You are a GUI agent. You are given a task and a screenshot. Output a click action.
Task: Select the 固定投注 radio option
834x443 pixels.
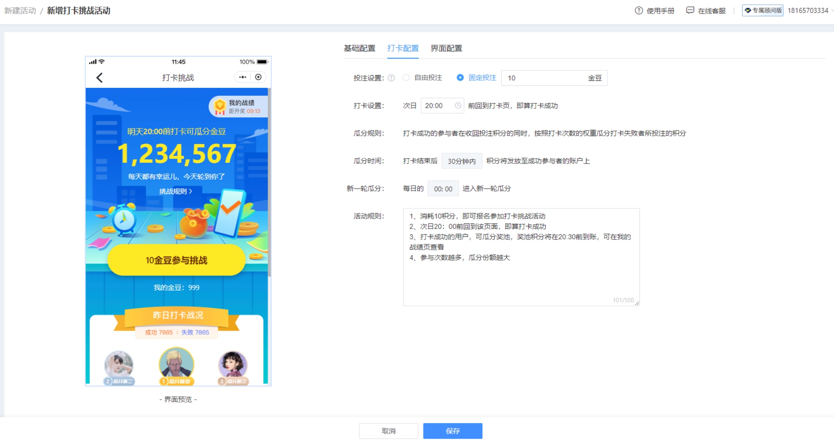pyautogui.click(x=460, y=78)
